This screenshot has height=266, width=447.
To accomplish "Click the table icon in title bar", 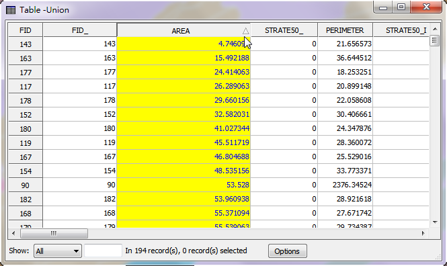I will pos(11,10).
